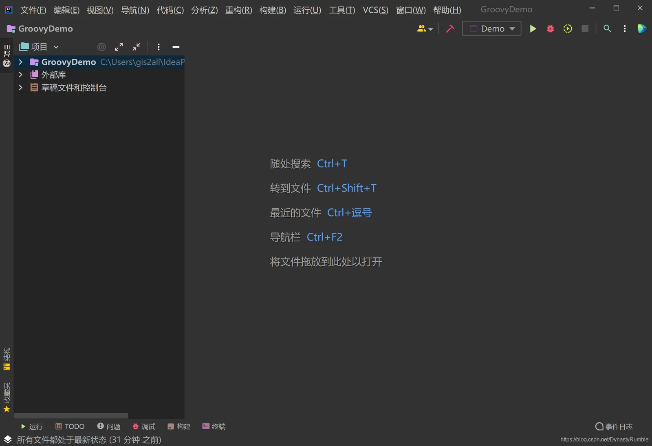Open the 调试 tool window tab

tap(144, 426)
